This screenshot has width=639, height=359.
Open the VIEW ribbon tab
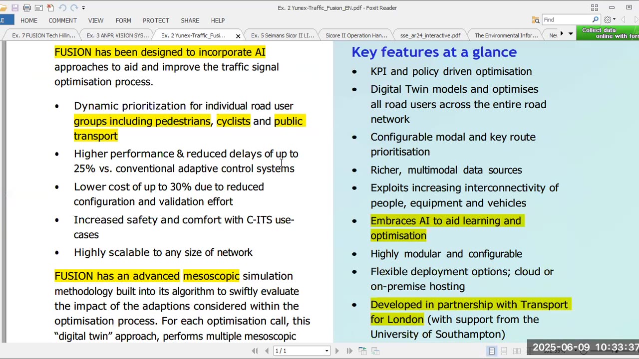[96, 20]
